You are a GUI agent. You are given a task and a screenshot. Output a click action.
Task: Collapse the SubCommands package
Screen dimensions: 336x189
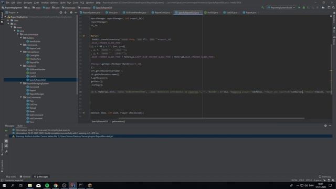(x=21, y=97)
